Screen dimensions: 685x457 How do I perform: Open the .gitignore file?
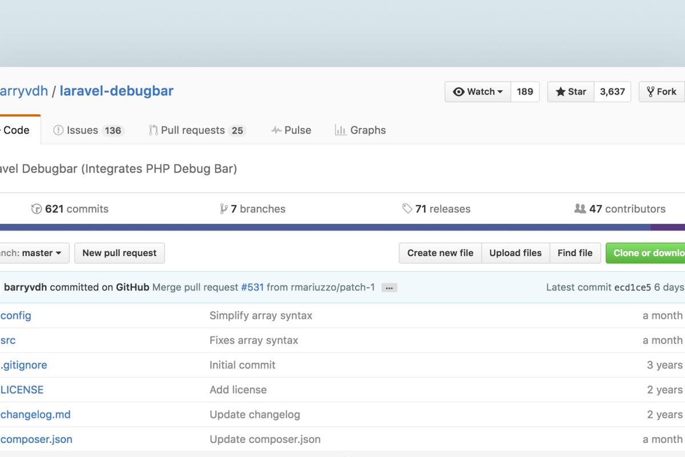(24, 365)
